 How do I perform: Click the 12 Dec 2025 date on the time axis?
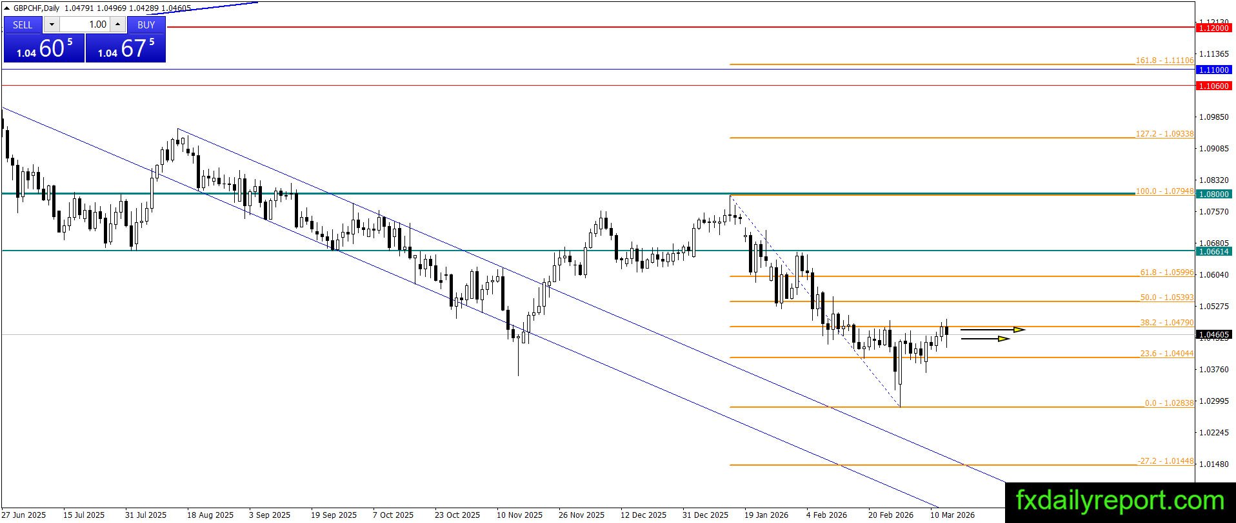[643, 515]
